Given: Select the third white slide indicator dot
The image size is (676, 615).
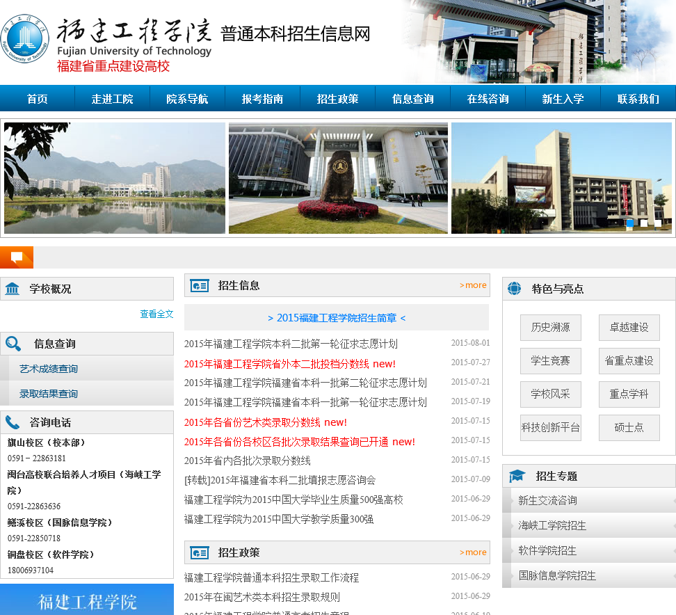Looking at the screenshot, I should click(x=657, y=223).
